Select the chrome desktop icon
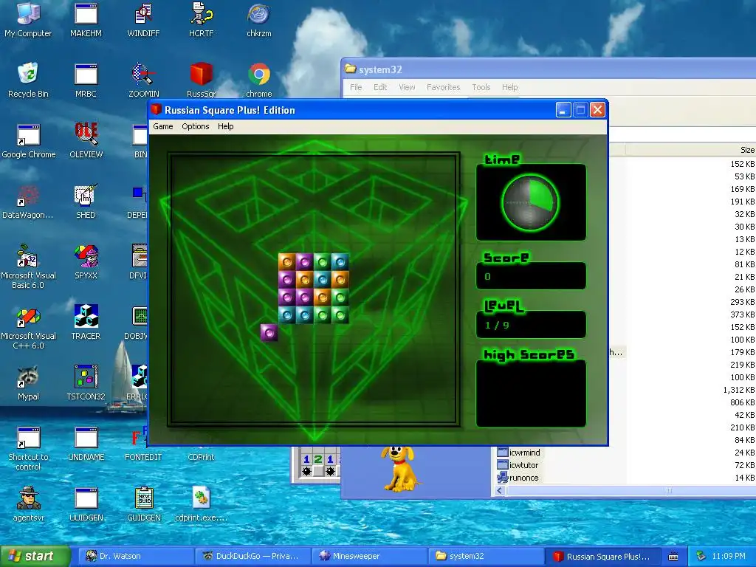 point(259,80)
